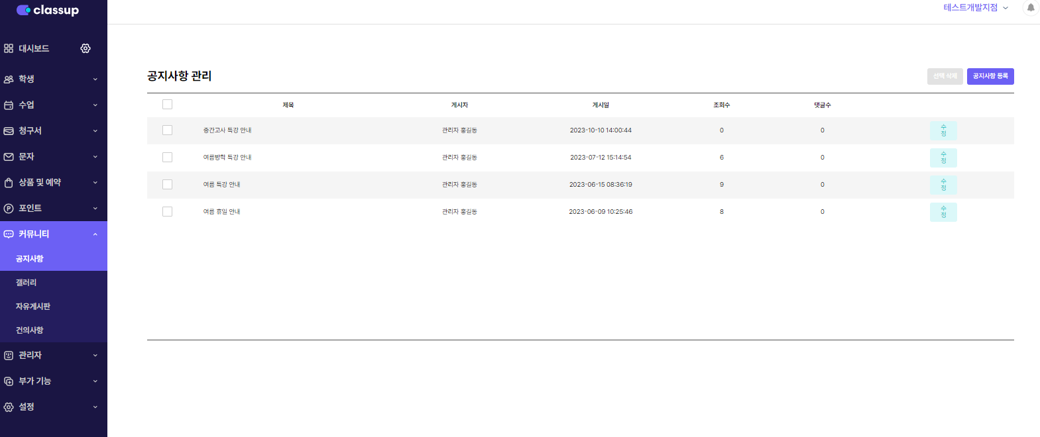1040x437 pixels.
Task: Click the 문자 envelope icon
Action: coord(9,156)
